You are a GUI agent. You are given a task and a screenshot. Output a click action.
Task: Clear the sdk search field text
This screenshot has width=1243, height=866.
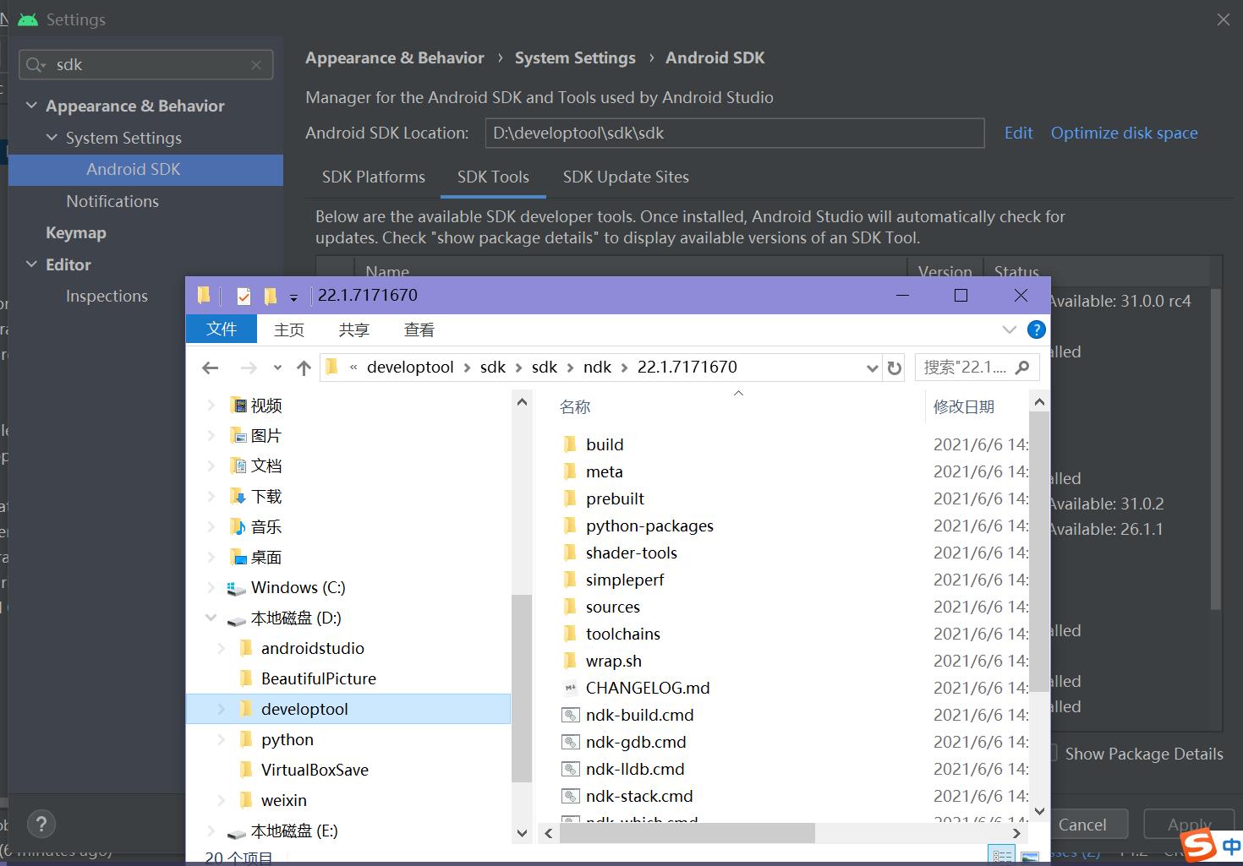(x=256, y=65)
